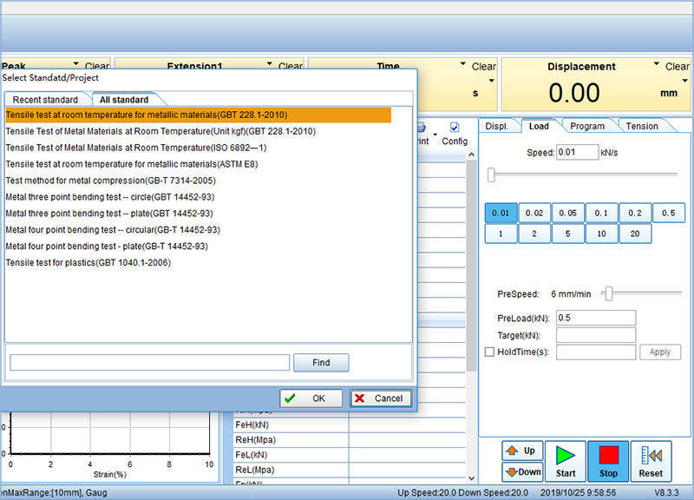The width and height of the screenshot is (694, 500).
Task: Move crosshead with the Up arrow
Action: (522, 451)
